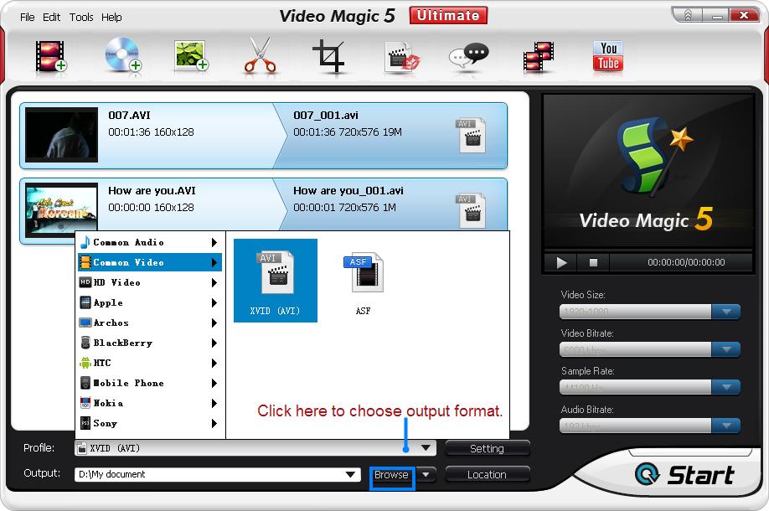769x511 pixels.
Task: Expand the Sony submenu arrow
Action: (214, 423)
